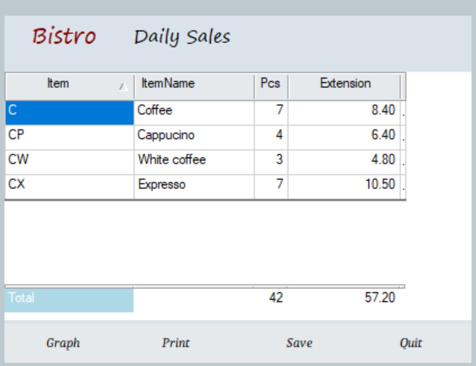Select the CW item code cell
Viewport: 476px width, 366px height.
point(69,162)
